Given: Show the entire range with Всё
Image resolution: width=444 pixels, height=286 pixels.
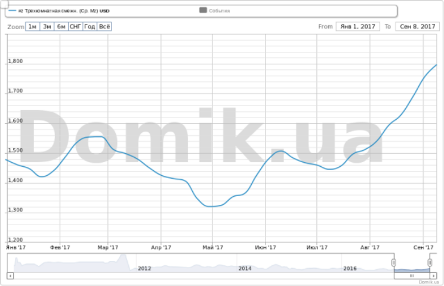Looking at the screenshot, I should point(104,27).
